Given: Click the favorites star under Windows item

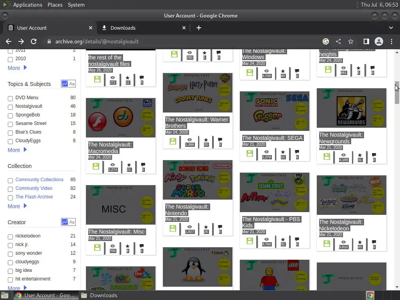Looking at the screenshot, I should pos(283,71).
